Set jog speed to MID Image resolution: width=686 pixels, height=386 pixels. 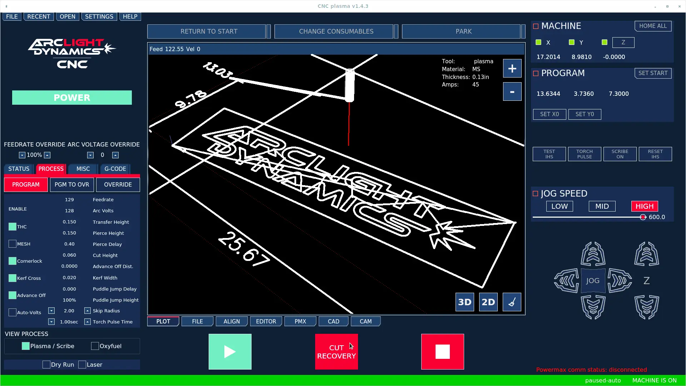click(x=602, y=206)
